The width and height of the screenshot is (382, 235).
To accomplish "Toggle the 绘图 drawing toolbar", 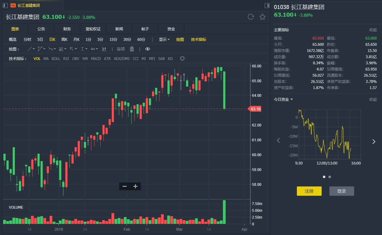I will pyautogui.click(x=180, y=39).
